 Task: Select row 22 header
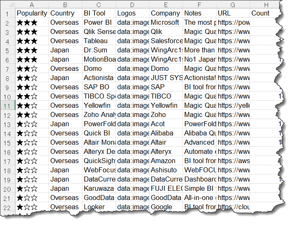point(8,207)
